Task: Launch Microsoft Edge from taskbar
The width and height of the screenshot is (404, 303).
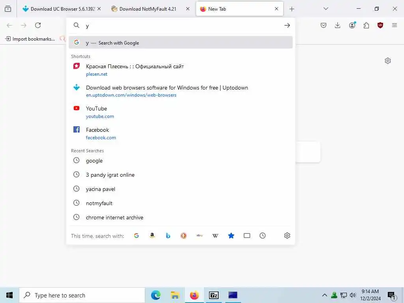Action: [155, 295]
